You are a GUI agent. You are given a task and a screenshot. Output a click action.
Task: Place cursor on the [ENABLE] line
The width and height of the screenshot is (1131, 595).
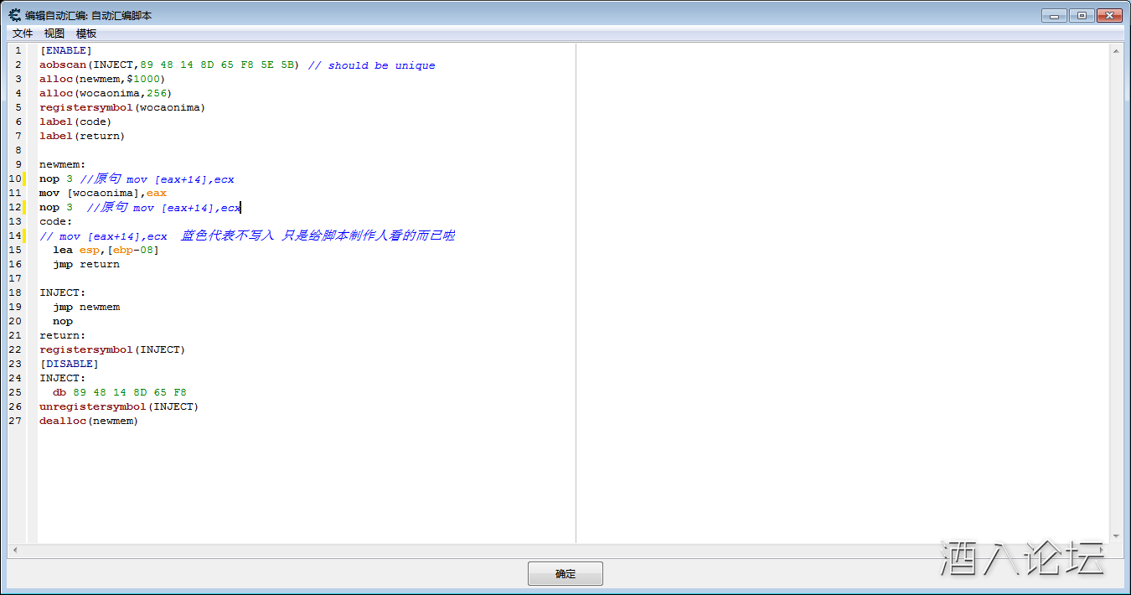pyautogui.click(x=66, y=50)
